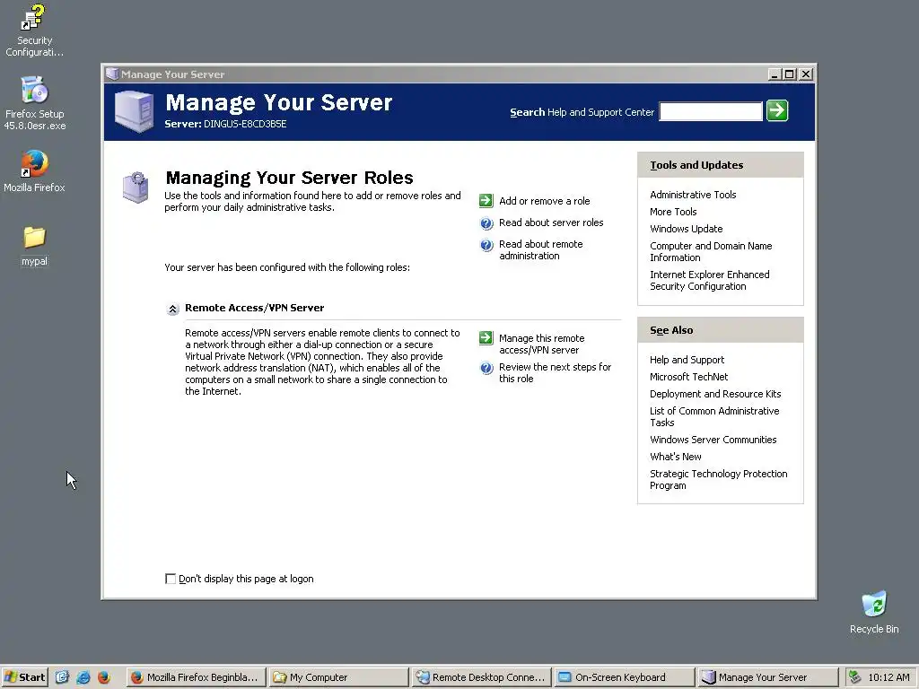Viewport: 919px width, 689px height.
Task: Open Strategic Technology Protection Program link
Action: pyautogui.click(x=718, y=479)
